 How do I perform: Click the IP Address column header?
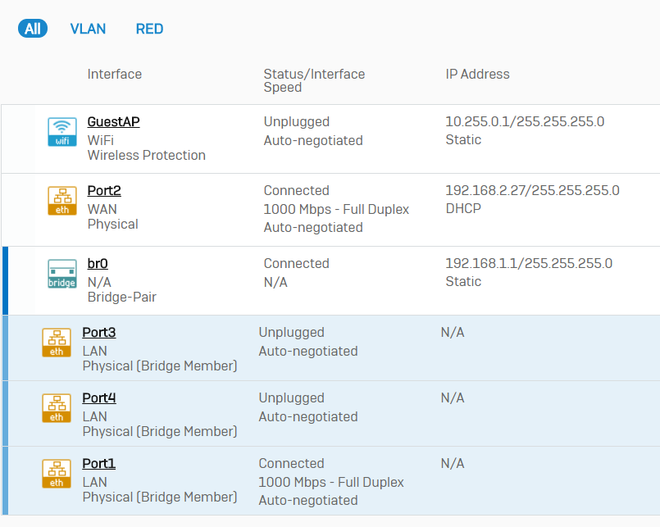coord(477,75)
